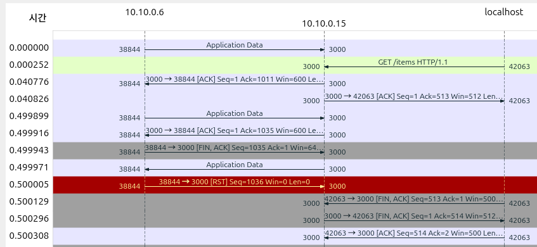Select the ACK packet with Seq=514 Ack=2
Image resolution: width=537 pixels, height=247 pixels.
pos(415,233)
